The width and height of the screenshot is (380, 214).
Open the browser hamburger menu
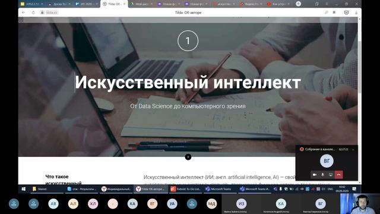[x=327, y=4]
